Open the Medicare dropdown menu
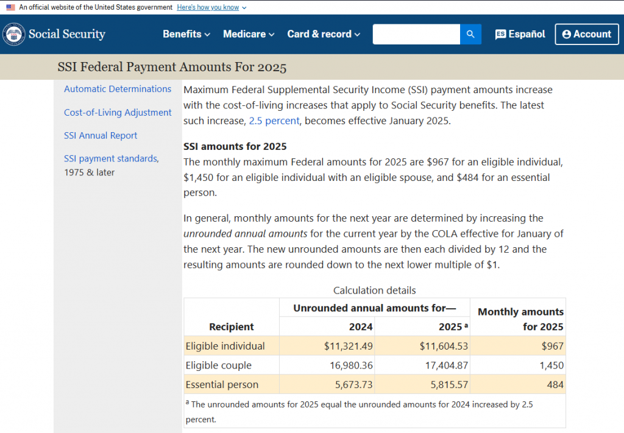Viewport: 624px width, 433px height. [x=249, y=34]
